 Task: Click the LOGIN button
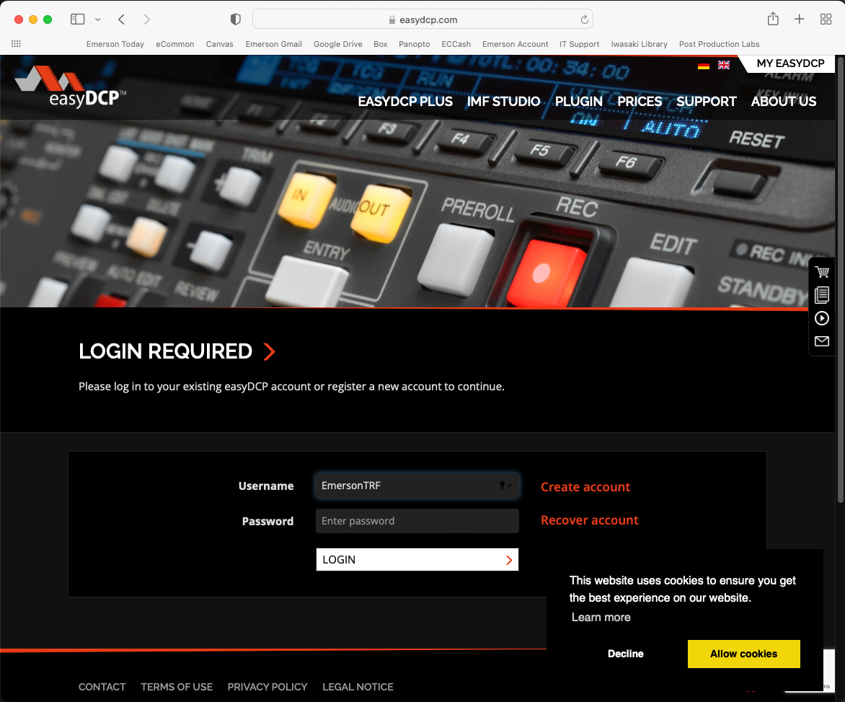pos(417,560)
